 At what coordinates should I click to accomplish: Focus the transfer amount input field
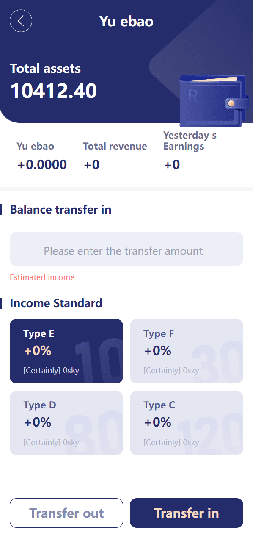126,249
